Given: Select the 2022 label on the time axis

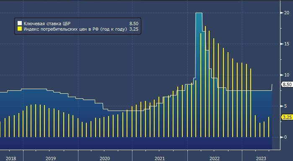Looking at the screenshot, I should click(215, 158).
